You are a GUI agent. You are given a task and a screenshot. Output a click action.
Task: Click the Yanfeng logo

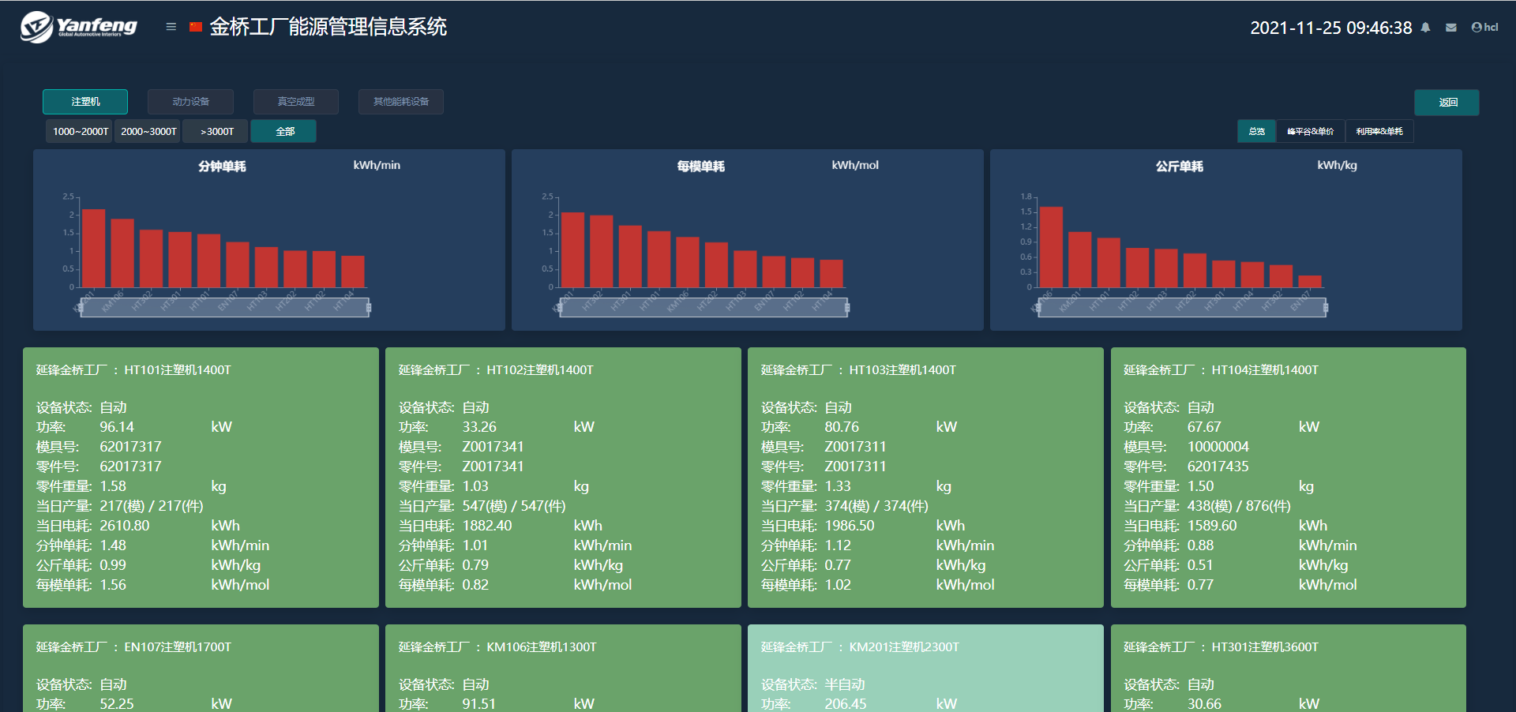[79, 27]
